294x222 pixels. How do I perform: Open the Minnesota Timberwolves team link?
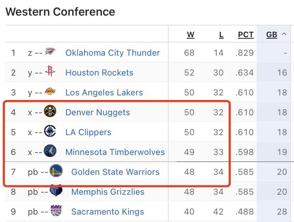click(x=115, y=152)
